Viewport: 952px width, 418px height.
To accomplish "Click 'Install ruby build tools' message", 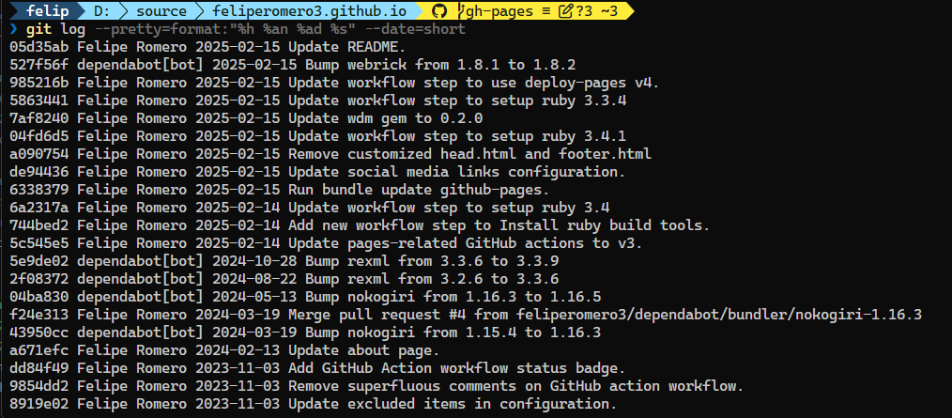I will pyautogui.click(x=499, y=225).
